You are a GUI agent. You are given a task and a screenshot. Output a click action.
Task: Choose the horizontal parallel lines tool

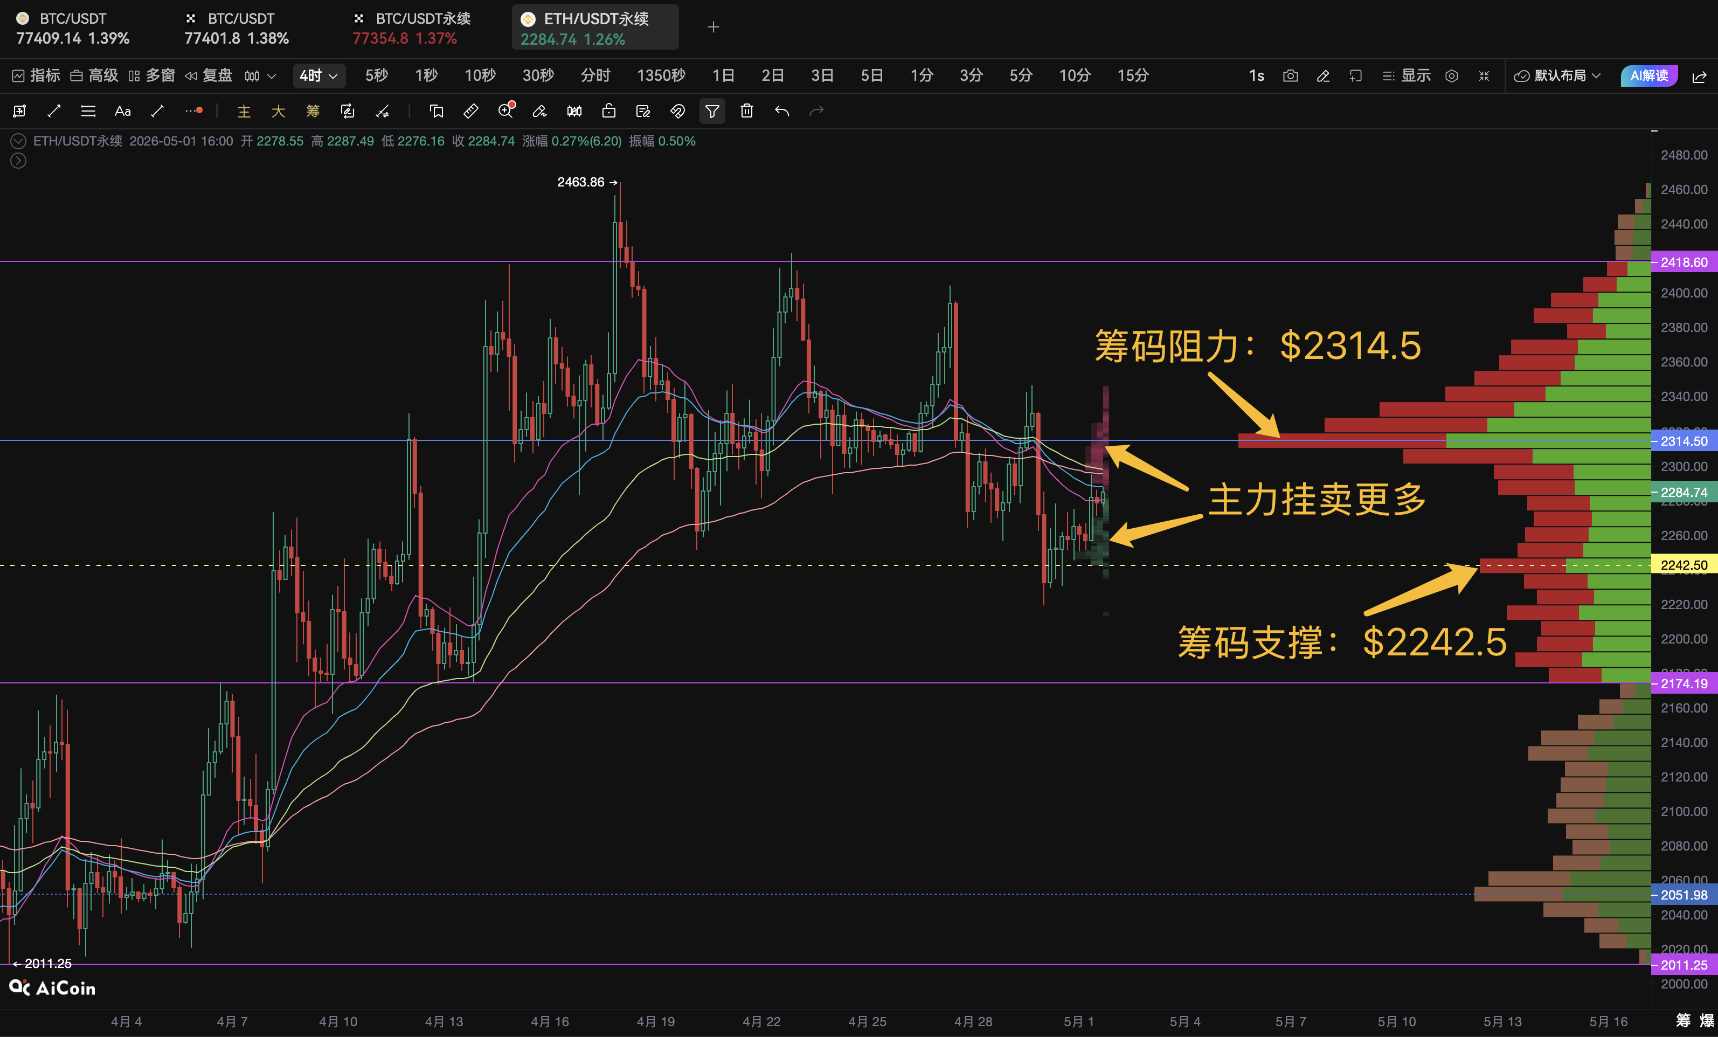point(88,111)
